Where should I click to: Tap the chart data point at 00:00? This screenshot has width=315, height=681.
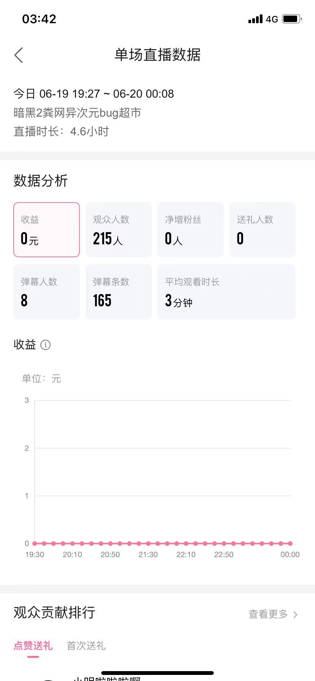coord(290,543)
